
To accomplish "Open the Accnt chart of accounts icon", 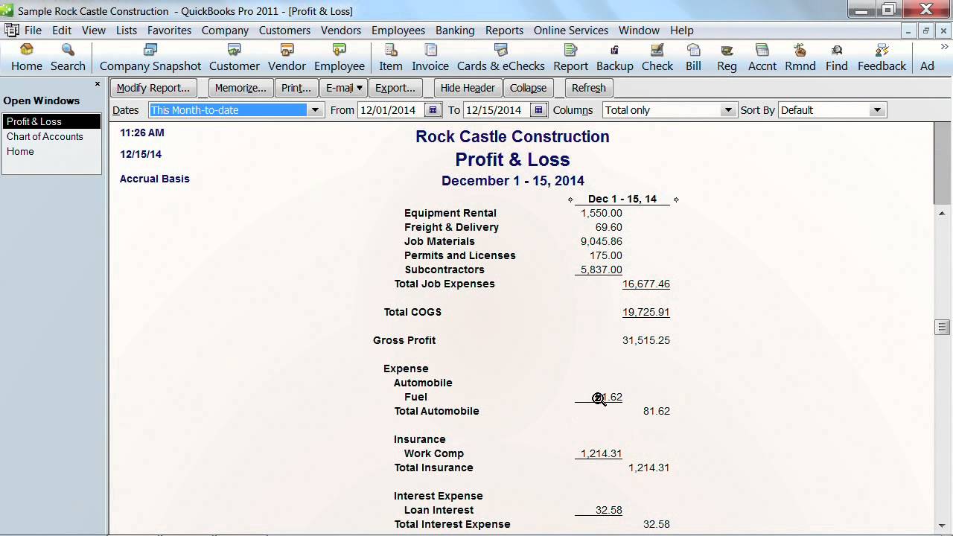I will [x=762, y=57].
